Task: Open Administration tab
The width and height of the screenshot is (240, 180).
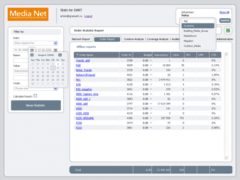Action: tap(225, 39)
